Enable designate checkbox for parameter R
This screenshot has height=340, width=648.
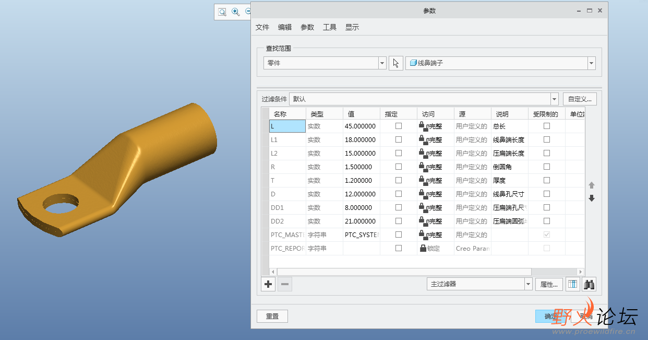pyautogui.click(x=399, y=167)
